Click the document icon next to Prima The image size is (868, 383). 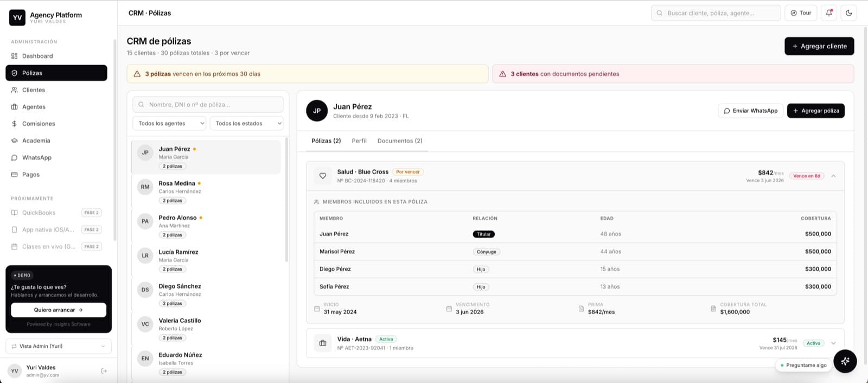click(581, 309)
